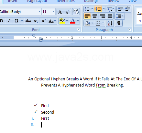Viewport: 142px width, 133px height.
Task: Click the Increase Indent button
Action: click(x=127, y=9)
